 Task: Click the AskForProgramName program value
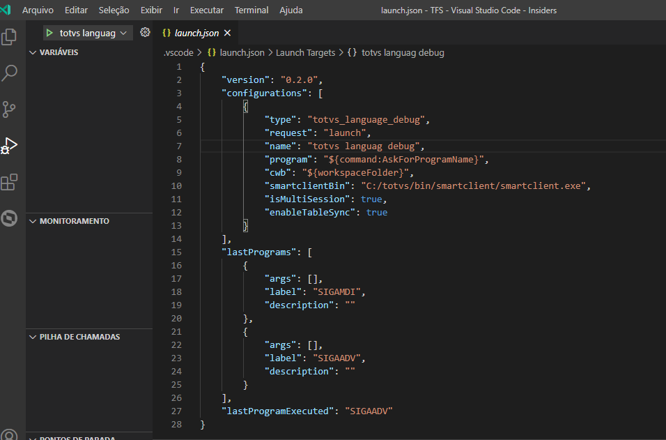click(403, 160)
